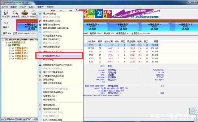Collapse the 扩展分区 tree node
This screenshot has width=198, height=122.
pyautogui.click(x=6, y=45)
